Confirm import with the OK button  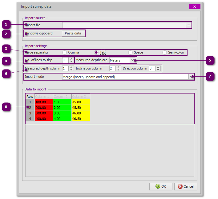161,186
